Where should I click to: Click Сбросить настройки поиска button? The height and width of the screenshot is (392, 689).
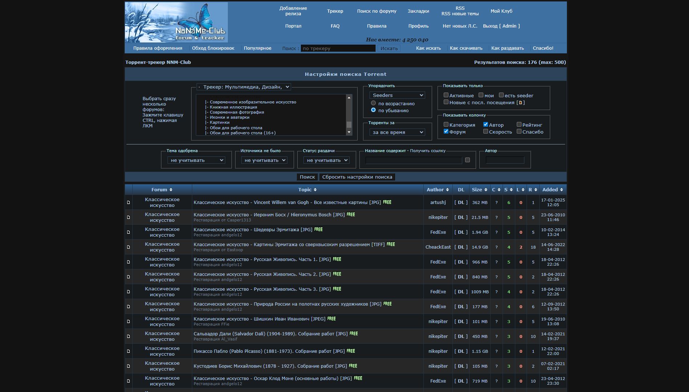click(357, 177)
